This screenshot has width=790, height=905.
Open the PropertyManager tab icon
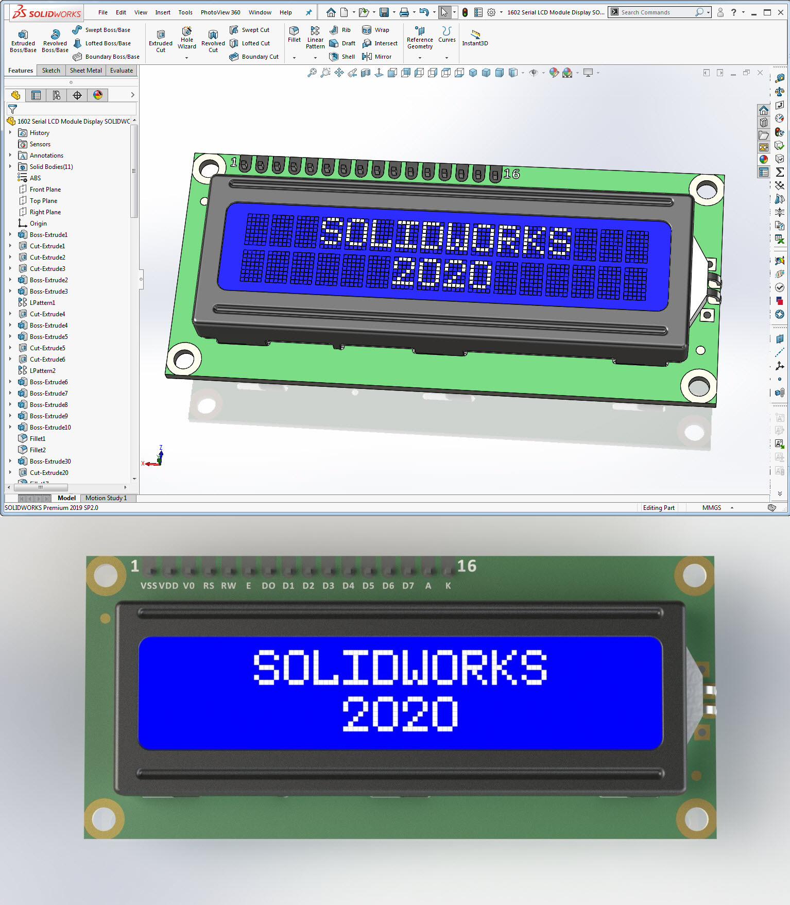click(36, 95)
